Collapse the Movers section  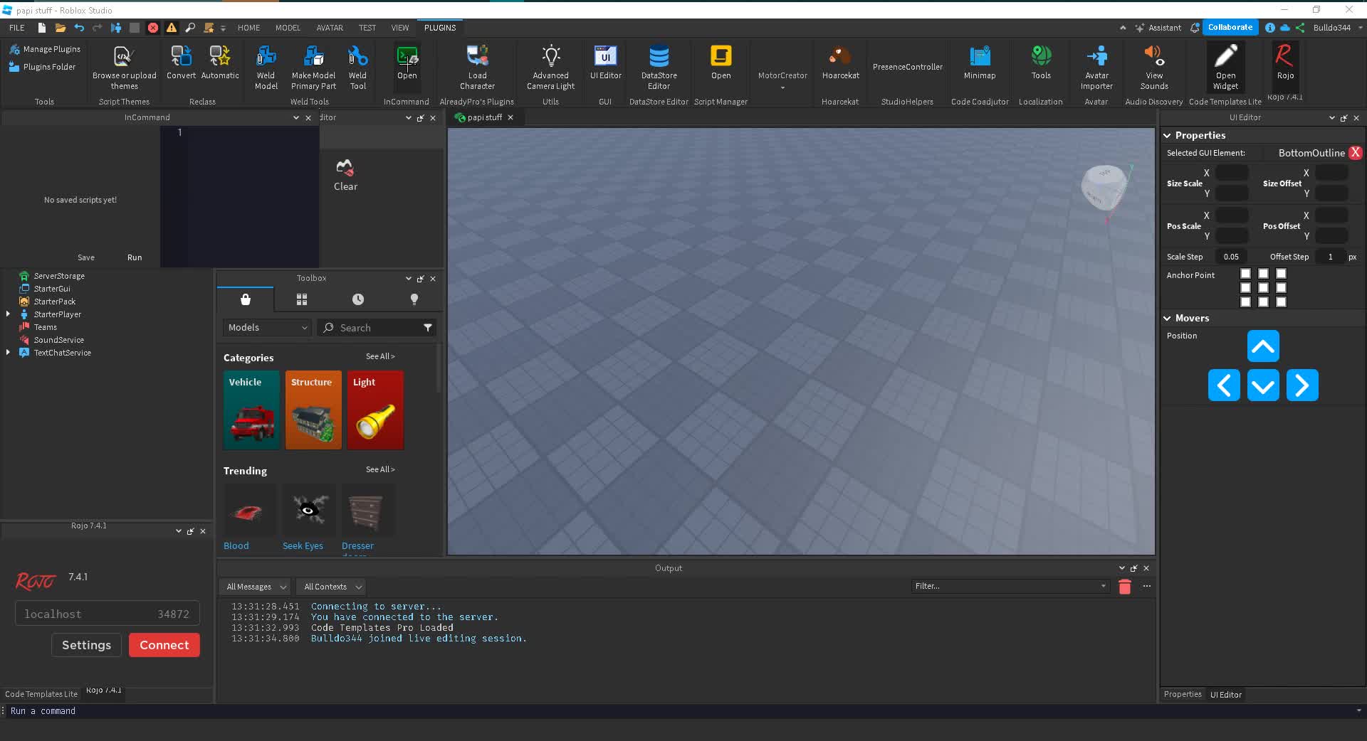point(1168,318)
